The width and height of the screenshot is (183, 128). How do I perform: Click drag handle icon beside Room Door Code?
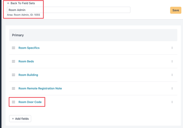(x=13, y=102)
